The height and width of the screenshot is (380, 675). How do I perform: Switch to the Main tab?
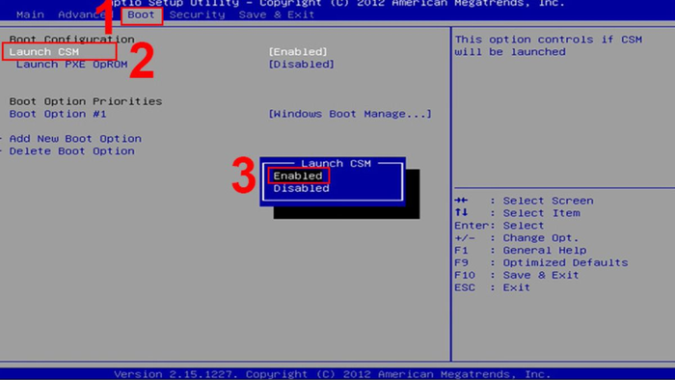(30, 14)
